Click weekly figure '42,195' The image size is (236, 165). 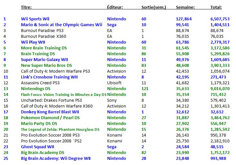tap(182, 77)
